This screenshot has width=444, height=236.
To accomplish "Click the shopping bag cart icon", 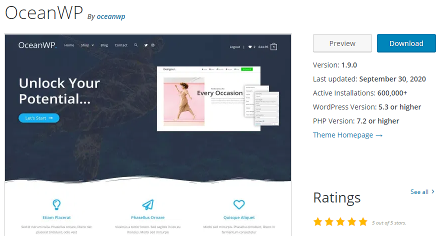I will coord(274,46).
